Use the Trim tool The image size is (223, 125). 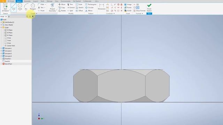70,5
